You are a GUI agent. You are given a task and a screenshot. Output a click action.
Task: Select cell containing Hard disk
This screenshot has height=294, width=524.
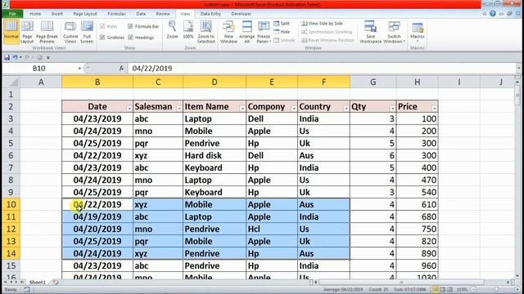click(215, 156)
